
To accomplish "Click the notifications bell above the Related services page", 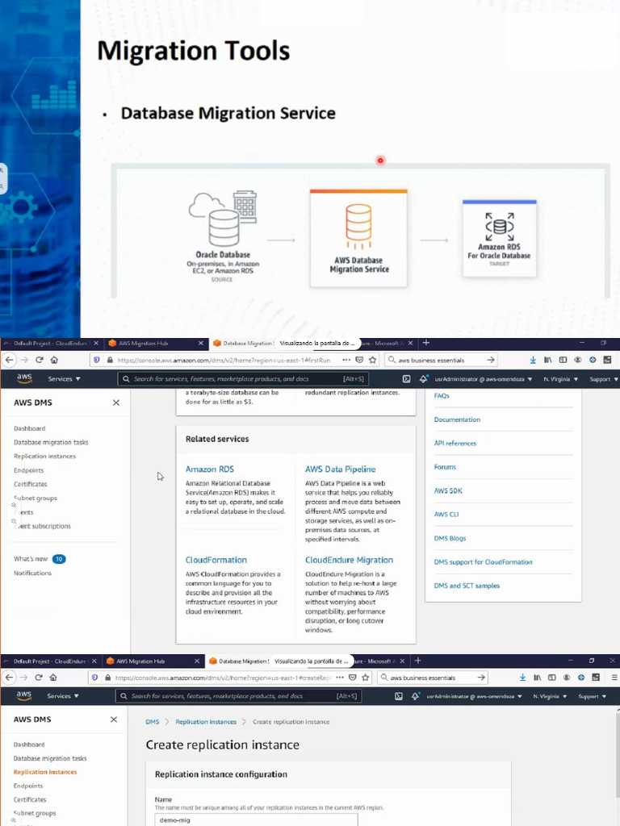I will coord(424,378).
